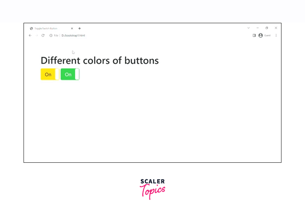Open the browser side panel icon
The height and width of the screenshot is (217, 305).
point(254,36)
